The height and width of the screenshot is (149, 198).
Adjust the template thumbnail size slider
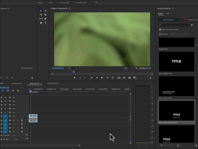[161, 145]
